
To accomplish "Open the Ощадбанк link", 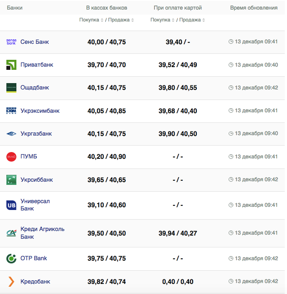I will tap(35, 88).
